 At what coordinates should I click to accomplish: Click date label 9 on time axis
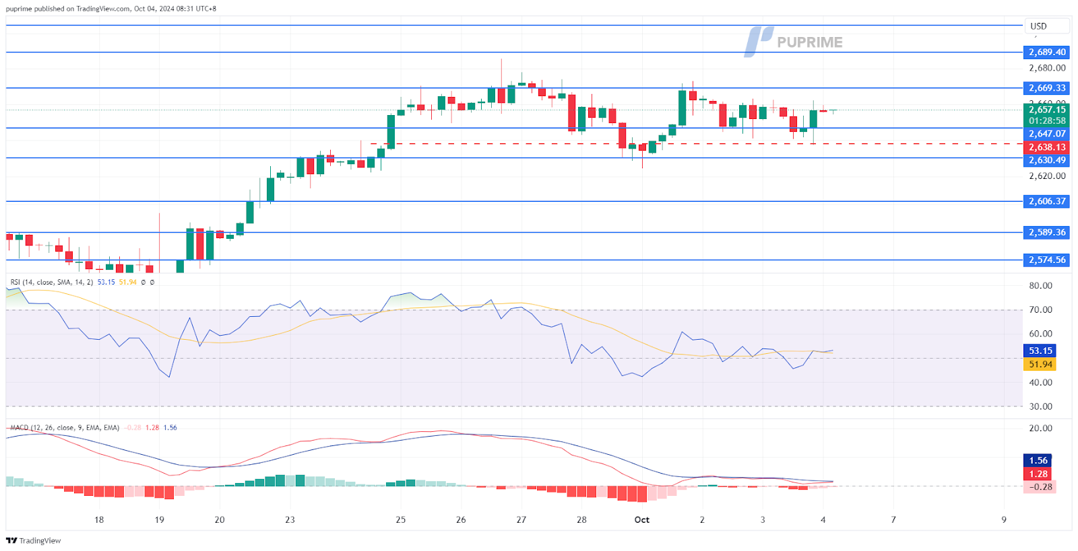click(1004, 520)
